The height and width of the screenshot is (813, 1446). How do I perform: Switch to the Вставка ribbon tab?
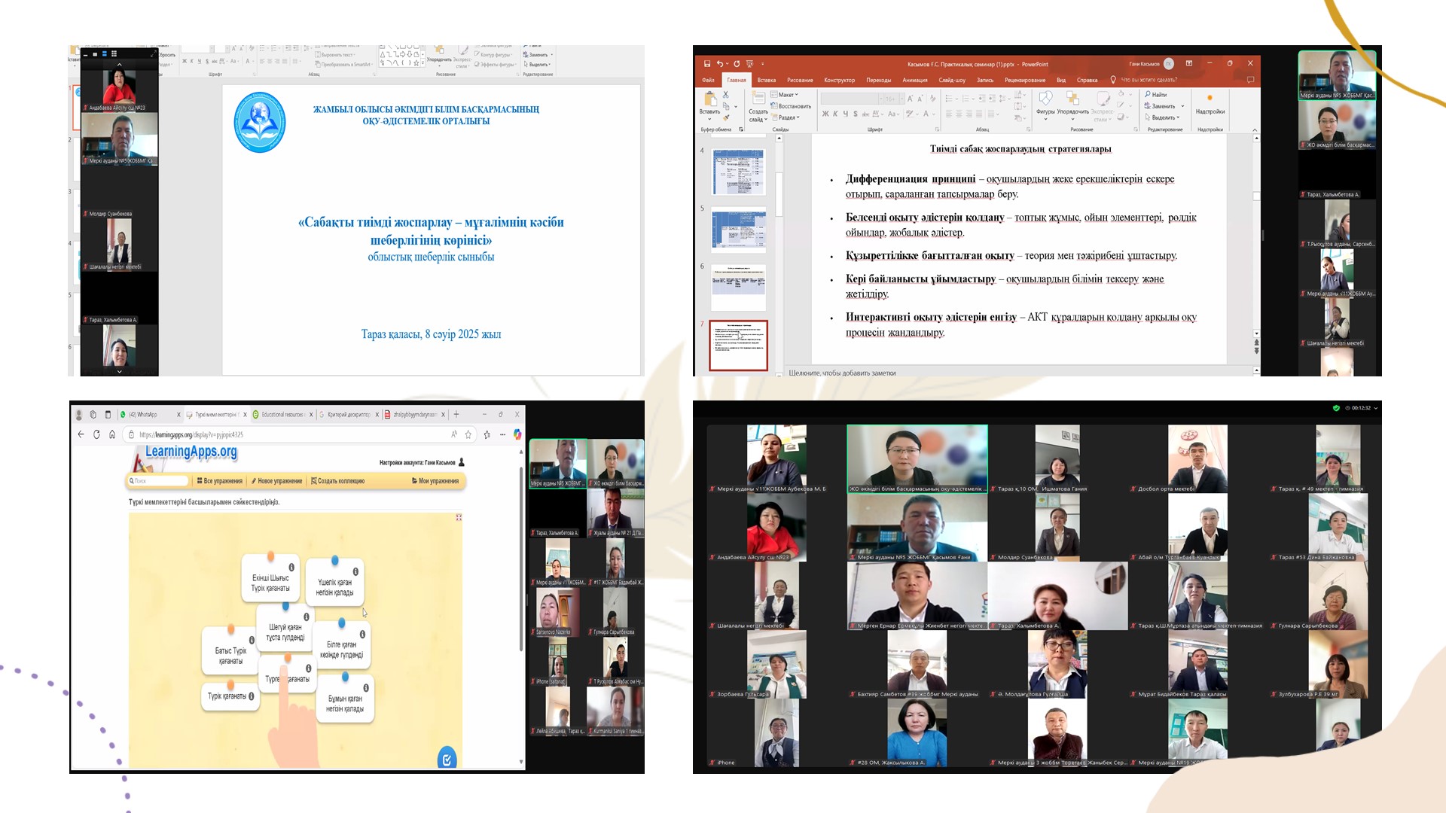(x=767, y=80)
